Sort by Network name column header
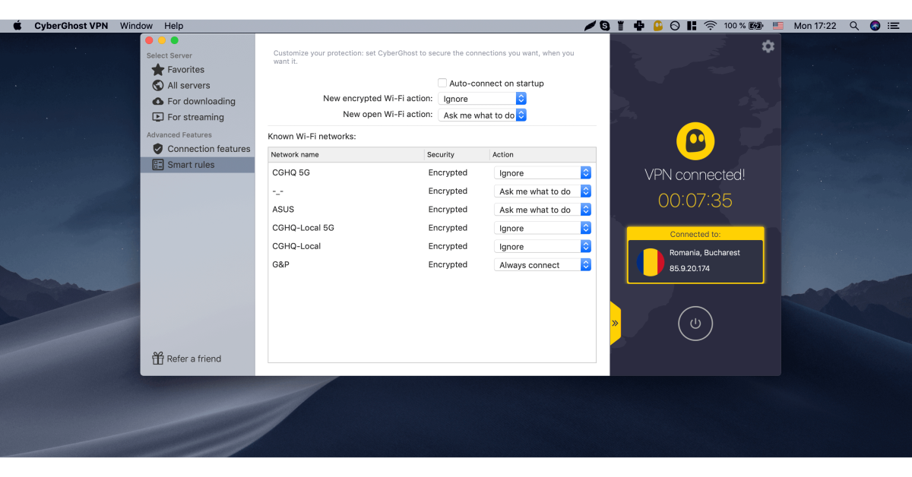 coord(346,154)
